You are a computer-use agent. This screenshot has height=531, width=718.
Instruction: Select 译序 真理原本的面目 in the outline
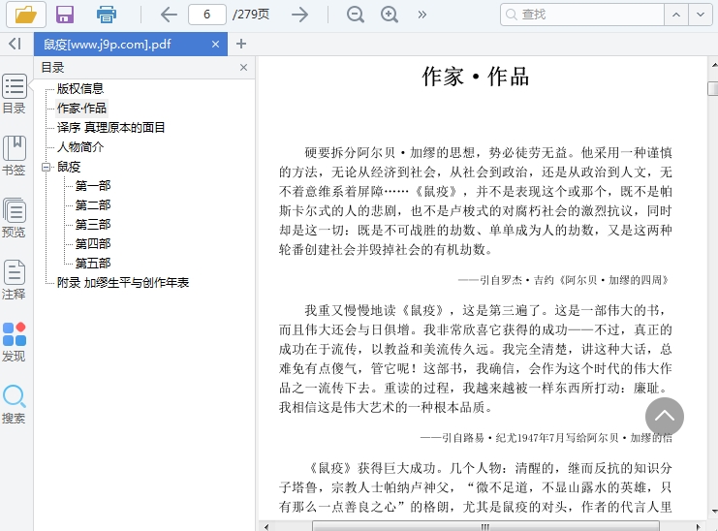110,127
